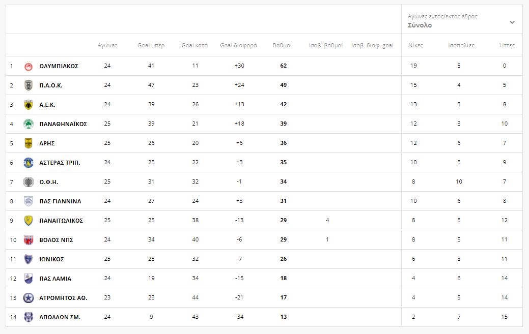Open the ΙΩΝΙΚΟΣ team link
529x334 pixels.
click(51, 259)
